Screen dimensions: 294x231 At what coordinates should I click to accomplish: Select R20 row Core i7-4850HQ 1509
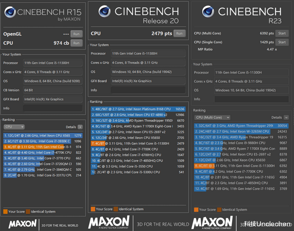pyautogui.click(x=138, y=161)
